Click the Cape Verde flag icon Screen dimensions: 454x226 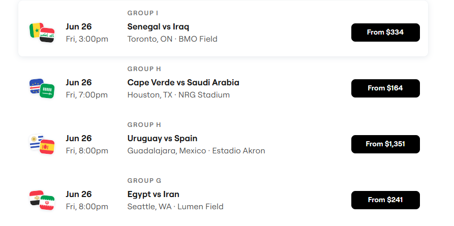click(35, 86)
